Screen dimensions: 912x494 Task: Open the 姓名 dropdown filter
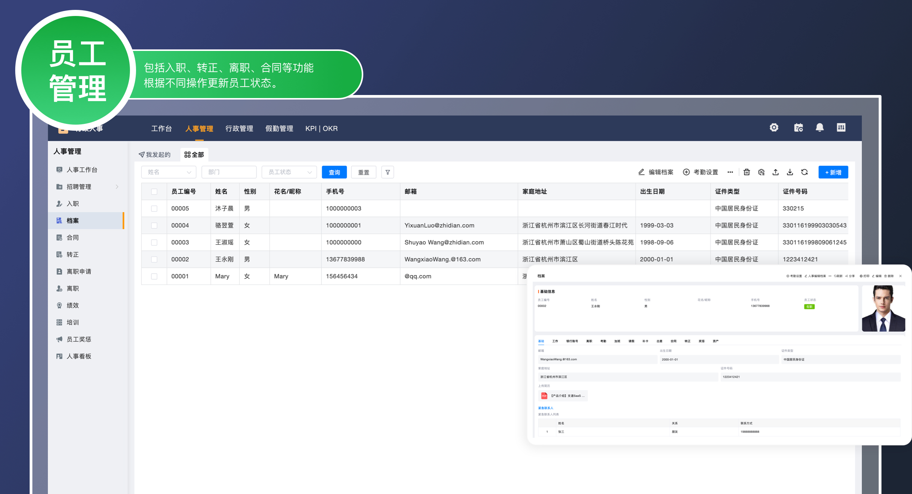(168, 172)
